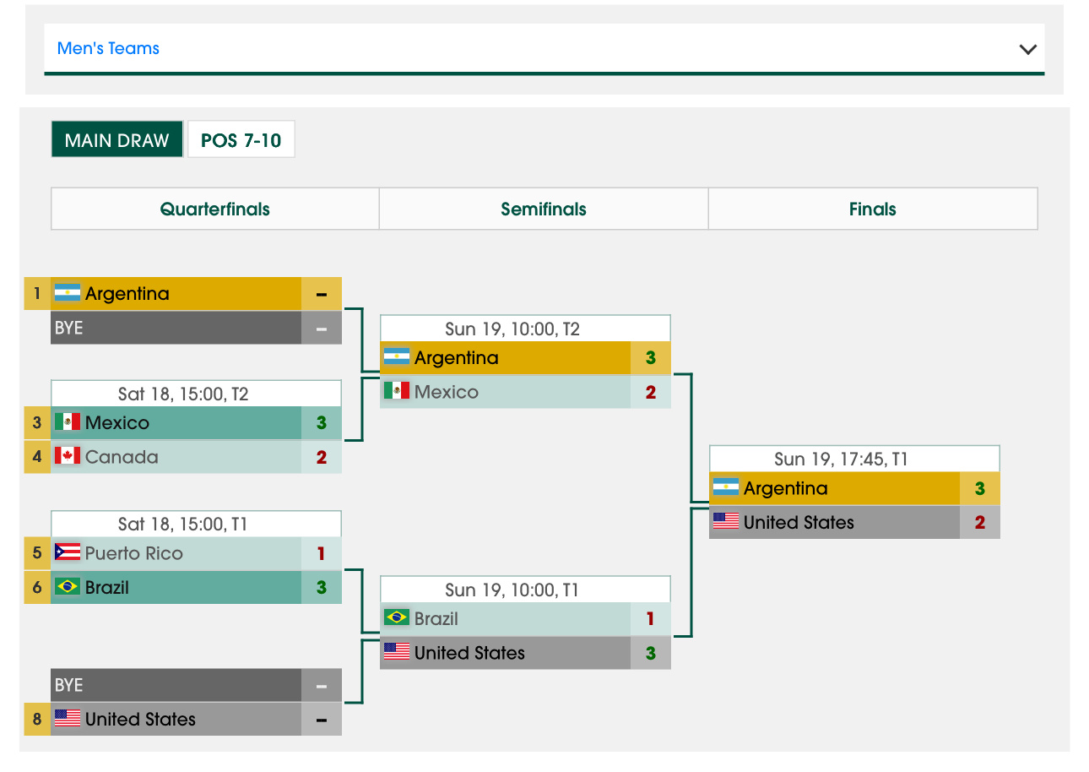Image resolution: width=1089 pixels, height=772 pixels.
Task: Click the Puerto Rico flag icon
Action: 68,552
